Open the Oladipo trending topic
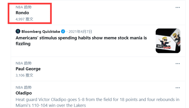Screen dimensions: 189x108 click(24, 93)
